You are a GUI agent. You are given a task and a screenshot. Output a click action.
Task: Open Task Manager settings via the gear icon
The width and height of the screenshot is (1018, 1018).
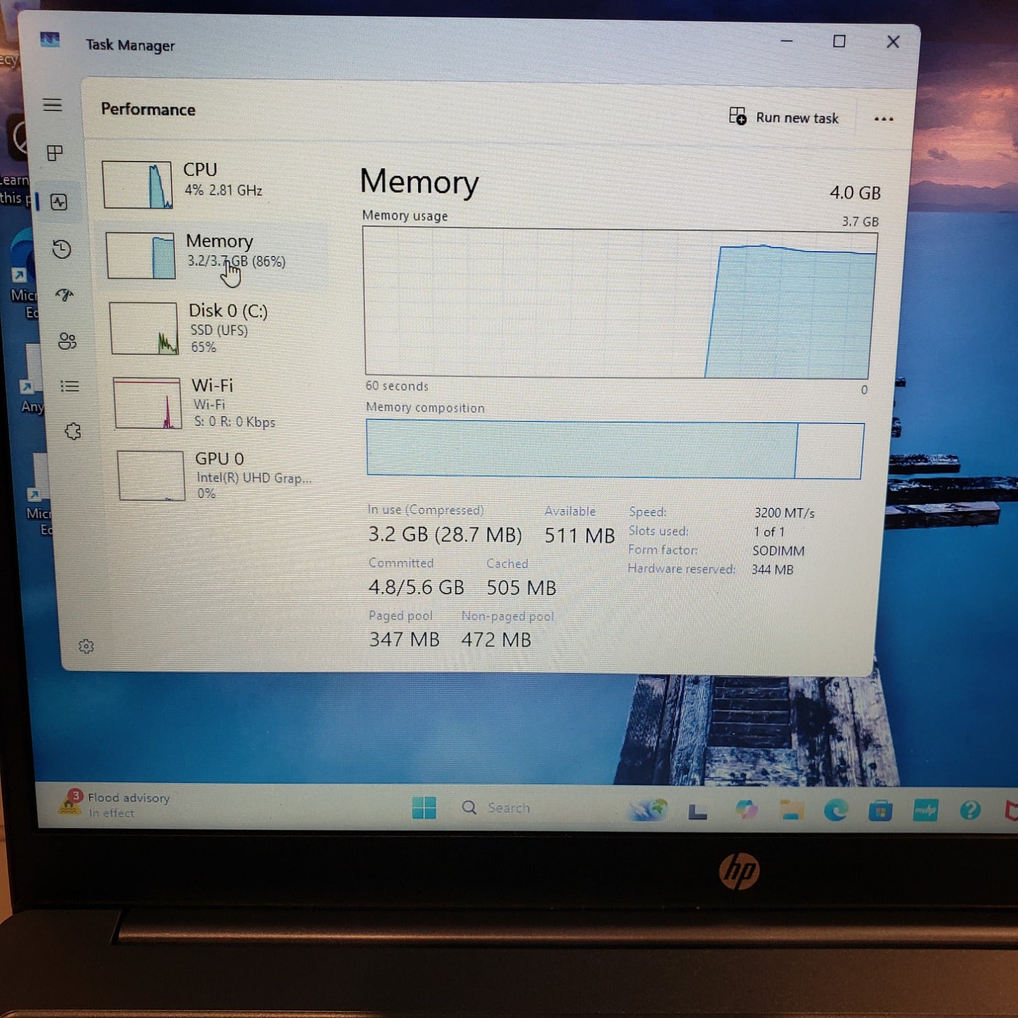(x=87, y=645)
